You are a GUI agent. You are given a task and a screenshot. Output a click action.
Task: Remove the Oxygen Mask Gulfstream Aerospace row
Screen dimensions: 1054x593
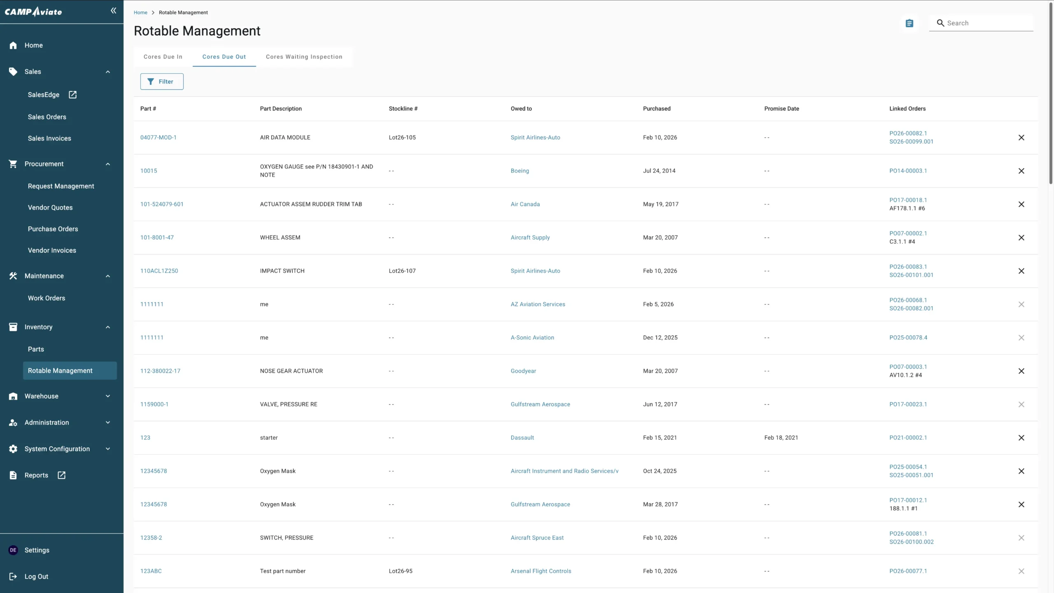pos(1021,504)
